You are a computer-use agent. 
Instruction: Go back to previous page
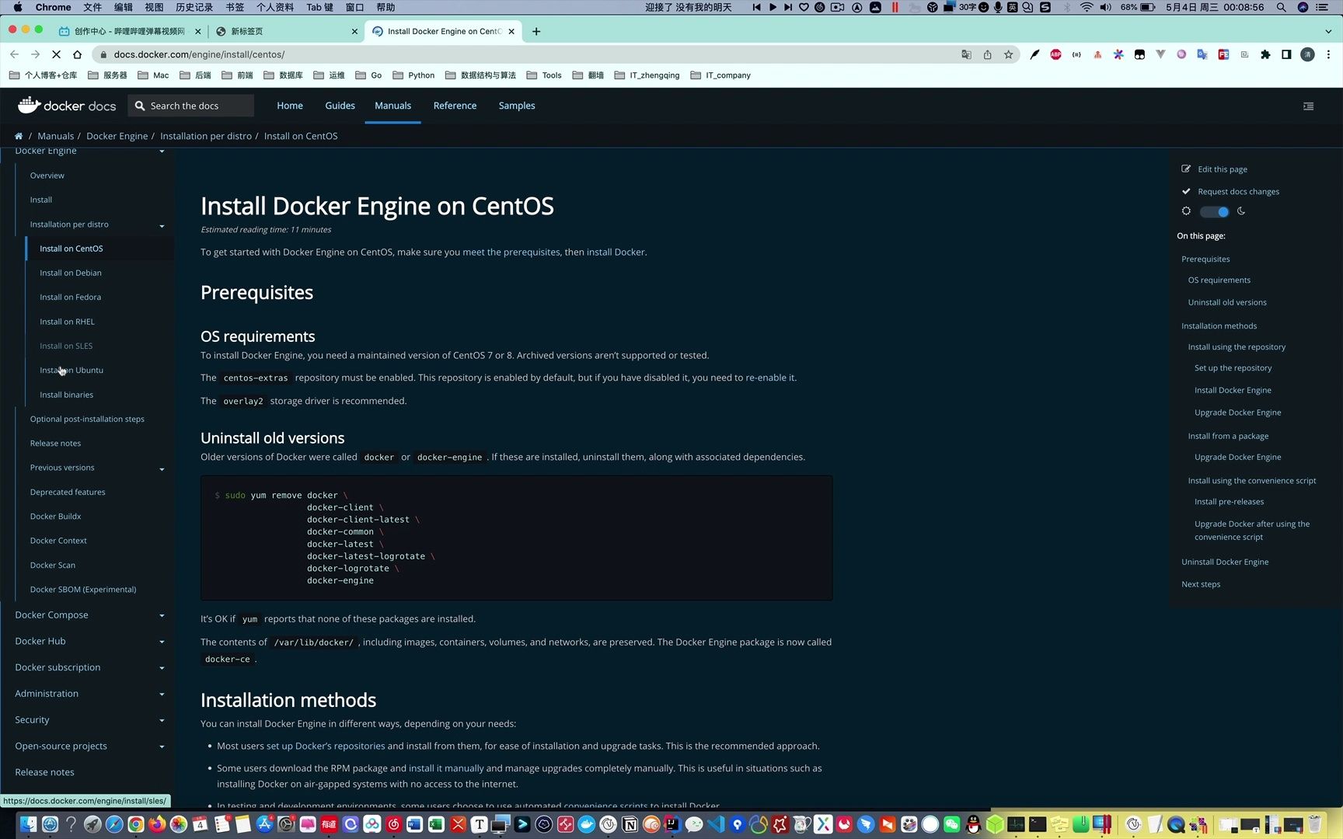click(14, 54)
